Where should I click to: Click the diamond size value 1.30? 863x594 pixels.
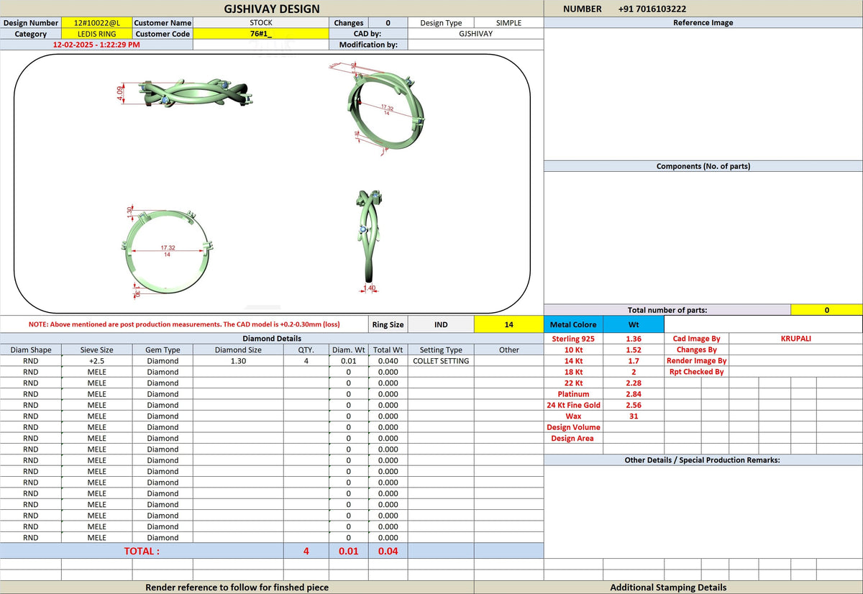pyautogui.click(x=239, y=360)
